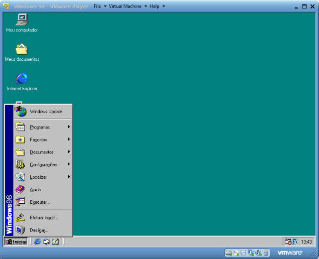This screenshot has width=319, height=259.
Task: Click the VMware Player title bar icon
Action: point(6,6)
